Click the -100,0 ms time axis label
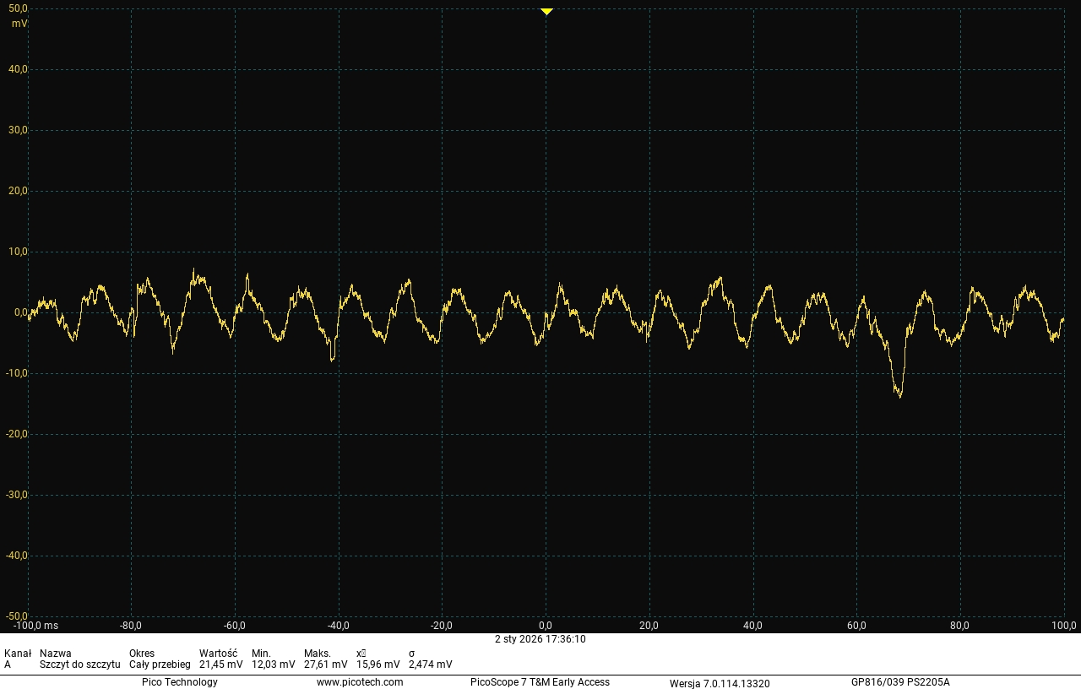 35,626
